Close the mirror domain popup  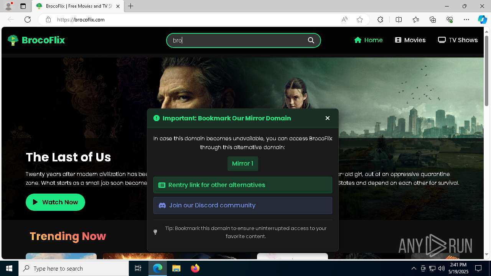[x=328, y=118]
